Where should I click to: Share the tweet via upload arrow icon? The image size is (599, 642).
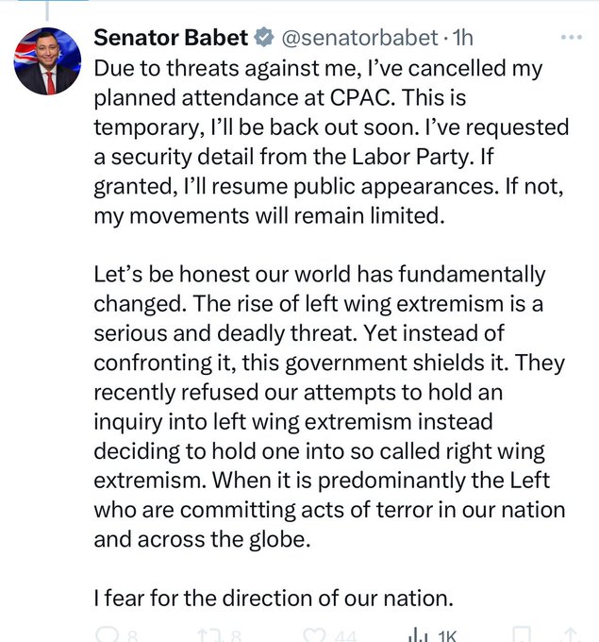(572, 634)
